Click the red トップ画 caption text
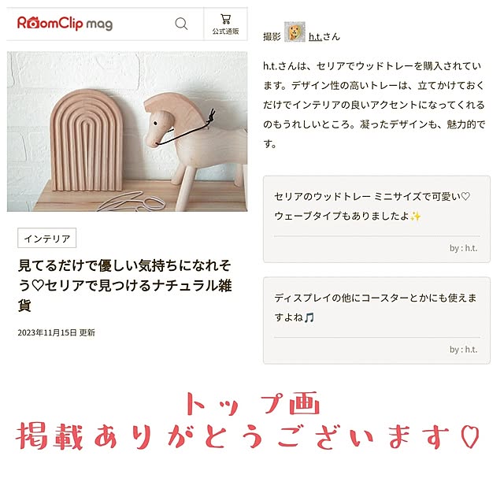The image size is (504, 504). pyautogui.click(x=254, y=403)
